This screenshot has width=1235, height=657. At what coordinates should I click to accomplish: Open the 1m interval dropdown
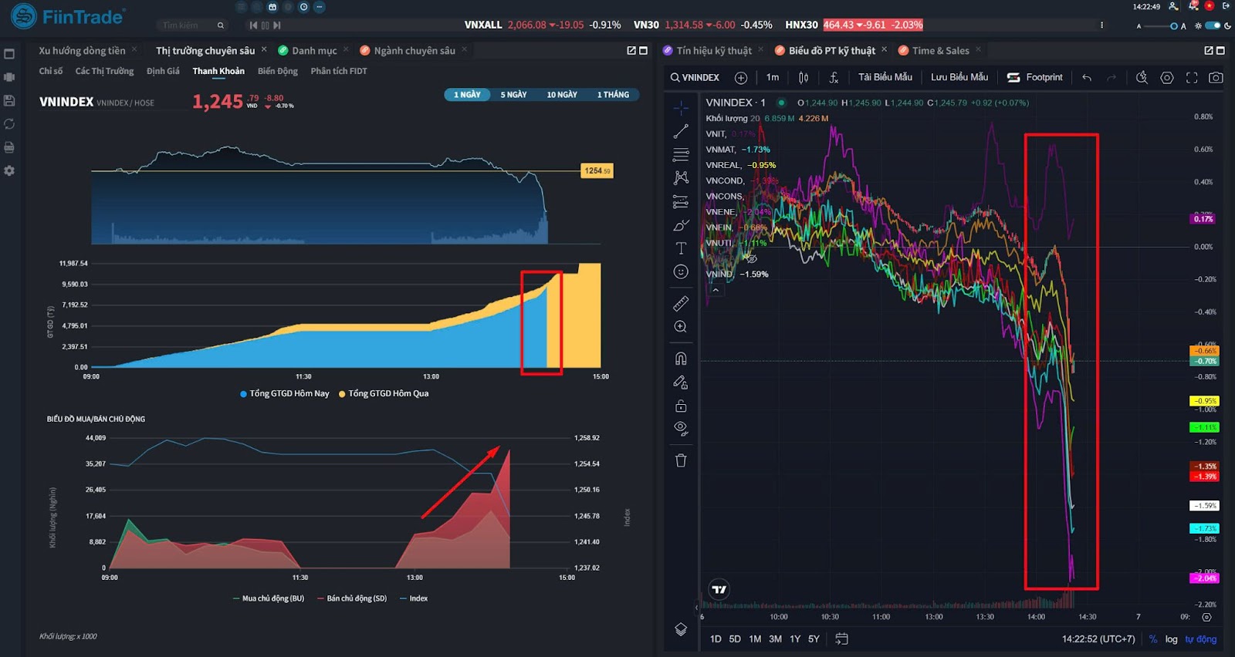[x=773, y=77]
